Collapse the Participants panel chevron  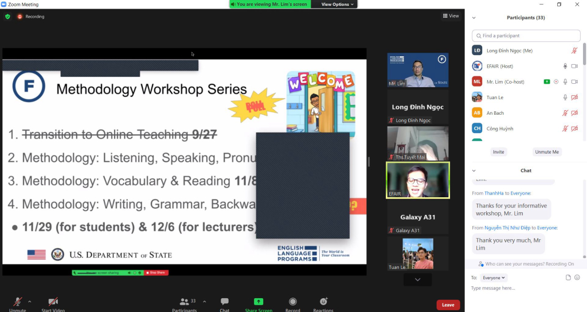click(x=474, y=18)
